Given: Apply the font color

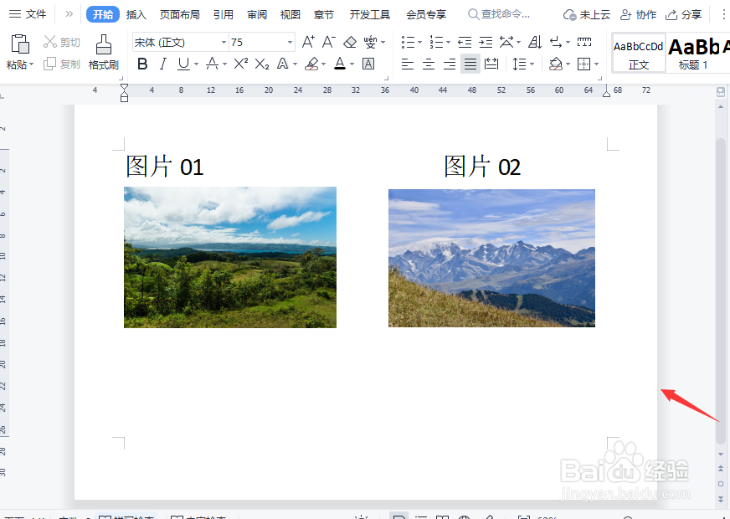Looking at the screenshot, I should click(340, 64).
